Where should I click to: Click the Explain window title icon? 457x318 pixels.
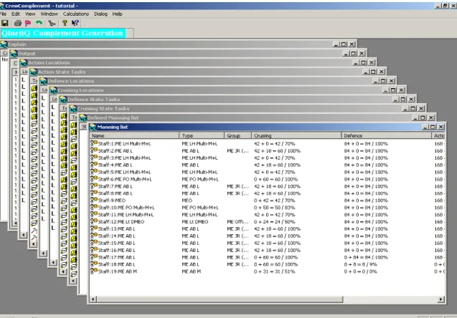point(4,44)
